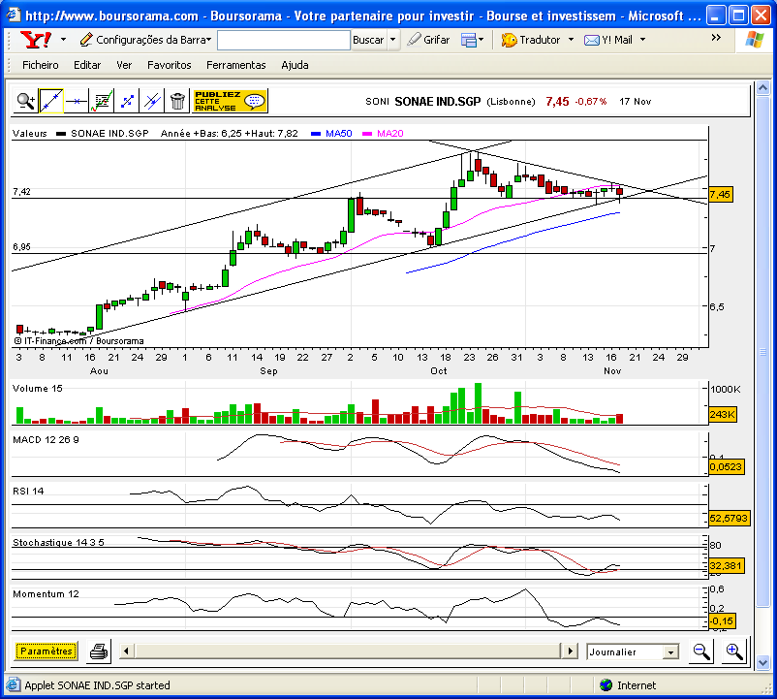Image resolution: width=777 pixels, height=699 pixels.
Task: Click the -0,67% change value
Action: pyautogui.click(x=591, y=102)
